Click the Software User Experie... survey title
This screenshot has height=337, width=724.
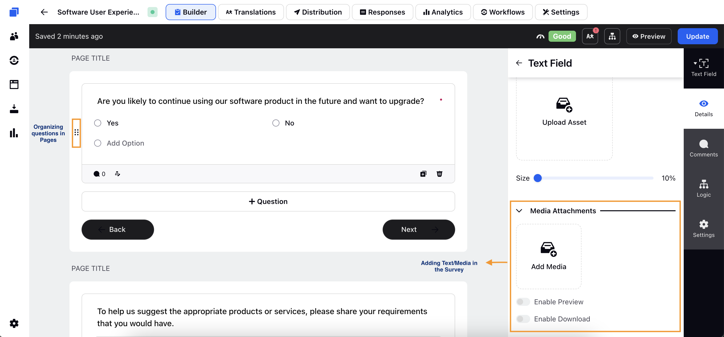pos(98,12)
